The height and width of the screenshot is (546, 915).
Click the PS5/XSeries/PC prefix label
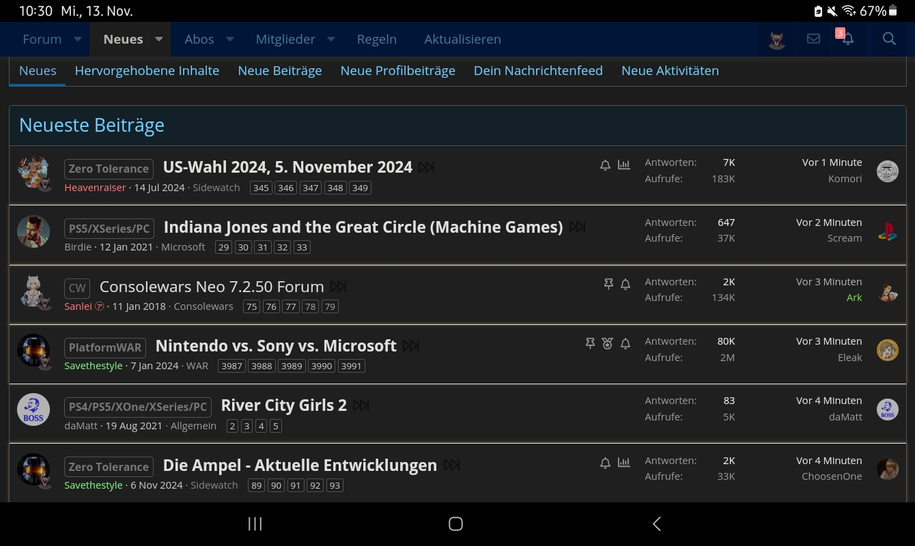tap(109, 229)
